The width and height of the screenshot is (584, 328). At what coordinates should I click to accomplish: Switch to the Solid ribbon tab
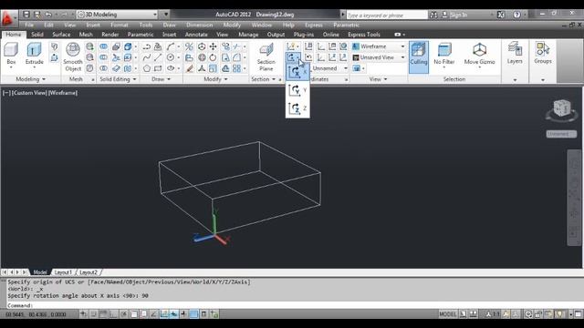tap(37, 35)
